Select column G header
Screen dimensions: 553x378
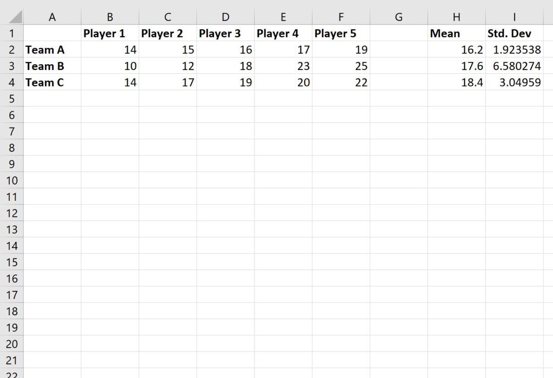(x=399, y=17)
